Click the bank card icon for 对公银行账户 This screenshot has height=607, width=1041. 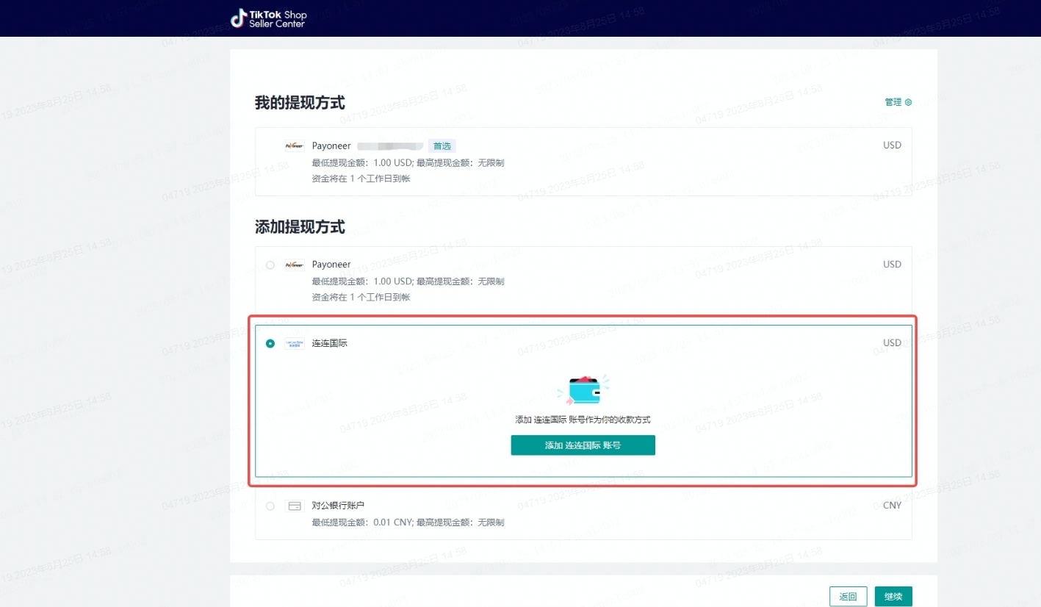pyautogui.click(x=295, y=506)
